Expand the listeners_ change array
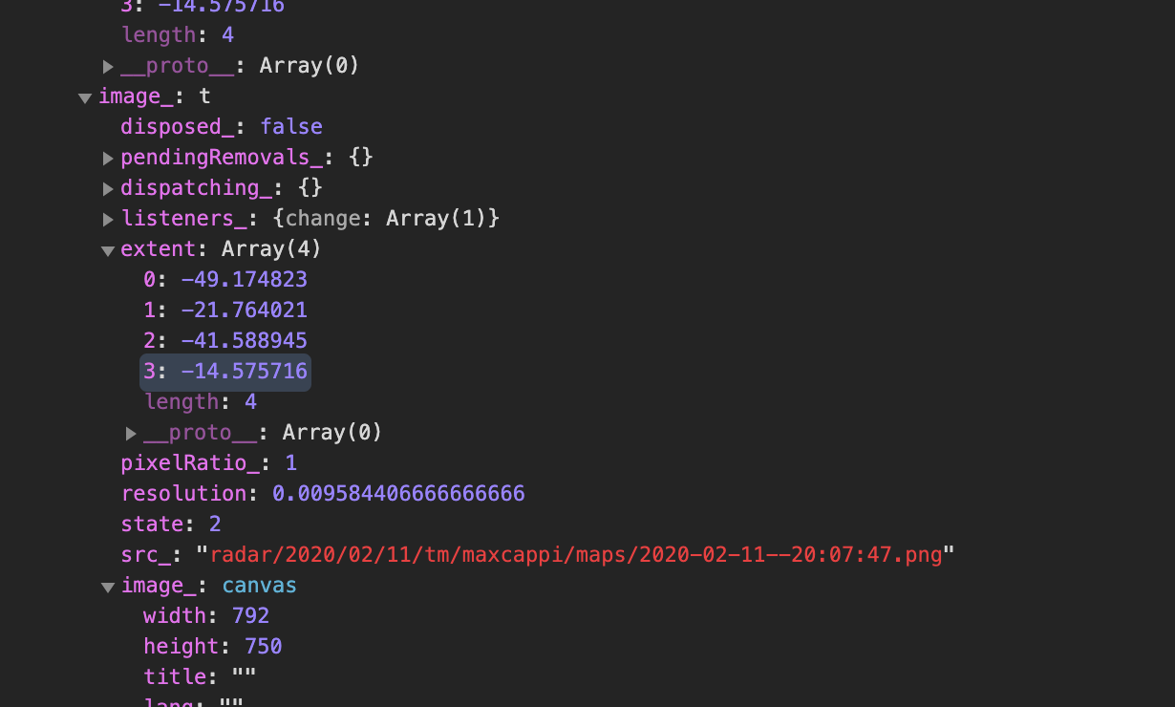This screenshot has height=707, width=1175. coord(108,219)
